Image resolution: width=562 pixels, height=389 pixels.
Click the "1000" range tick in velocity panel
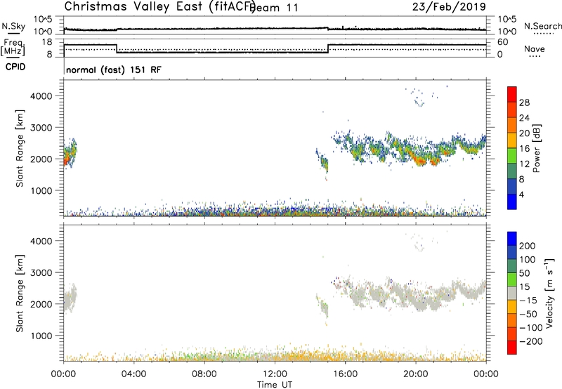click(x=41, y=336)
